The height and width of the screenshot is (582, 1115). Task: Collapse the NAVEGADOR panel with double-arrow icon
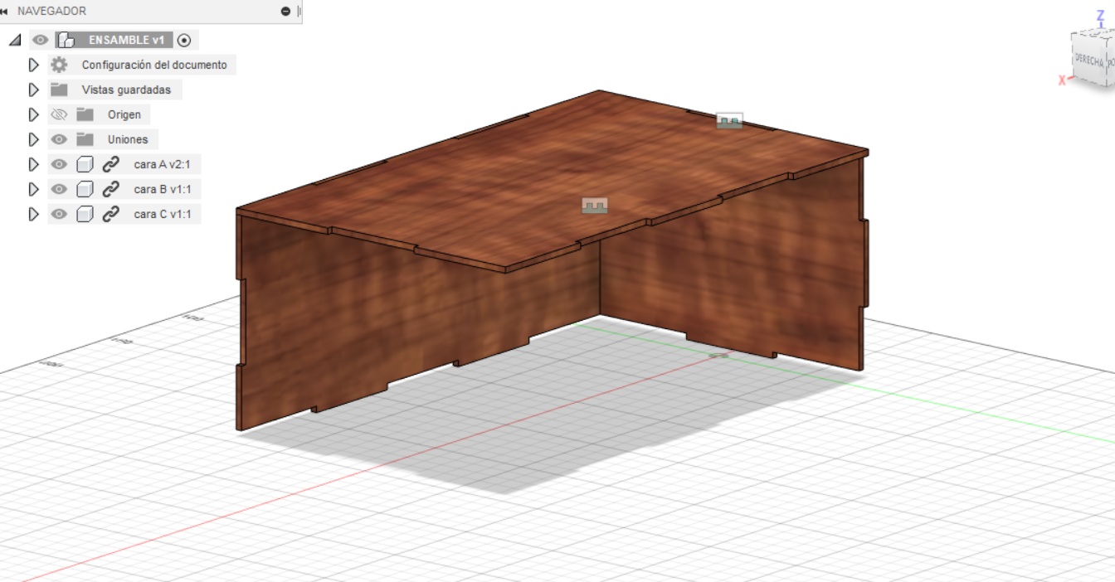(x=5, y=12)
